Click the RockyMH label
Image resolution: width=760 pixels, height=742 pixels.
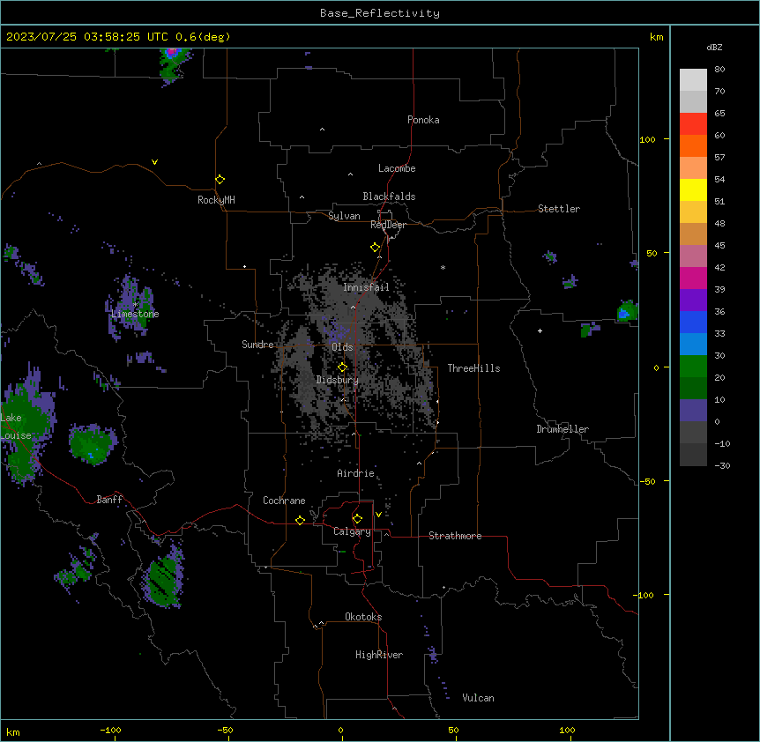click(x=216, y=200)
